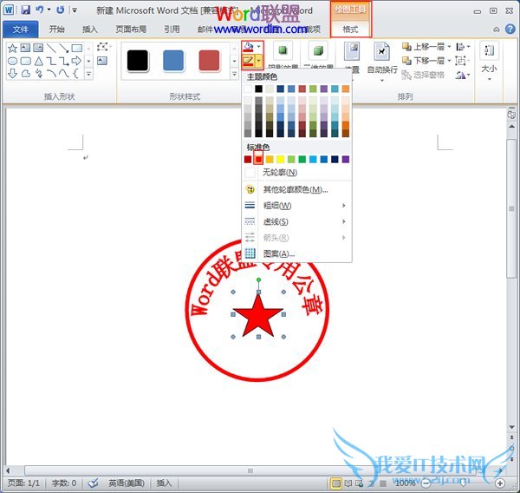
Task: Apply the black shape style thumbnail
Action: coord(138,61)
